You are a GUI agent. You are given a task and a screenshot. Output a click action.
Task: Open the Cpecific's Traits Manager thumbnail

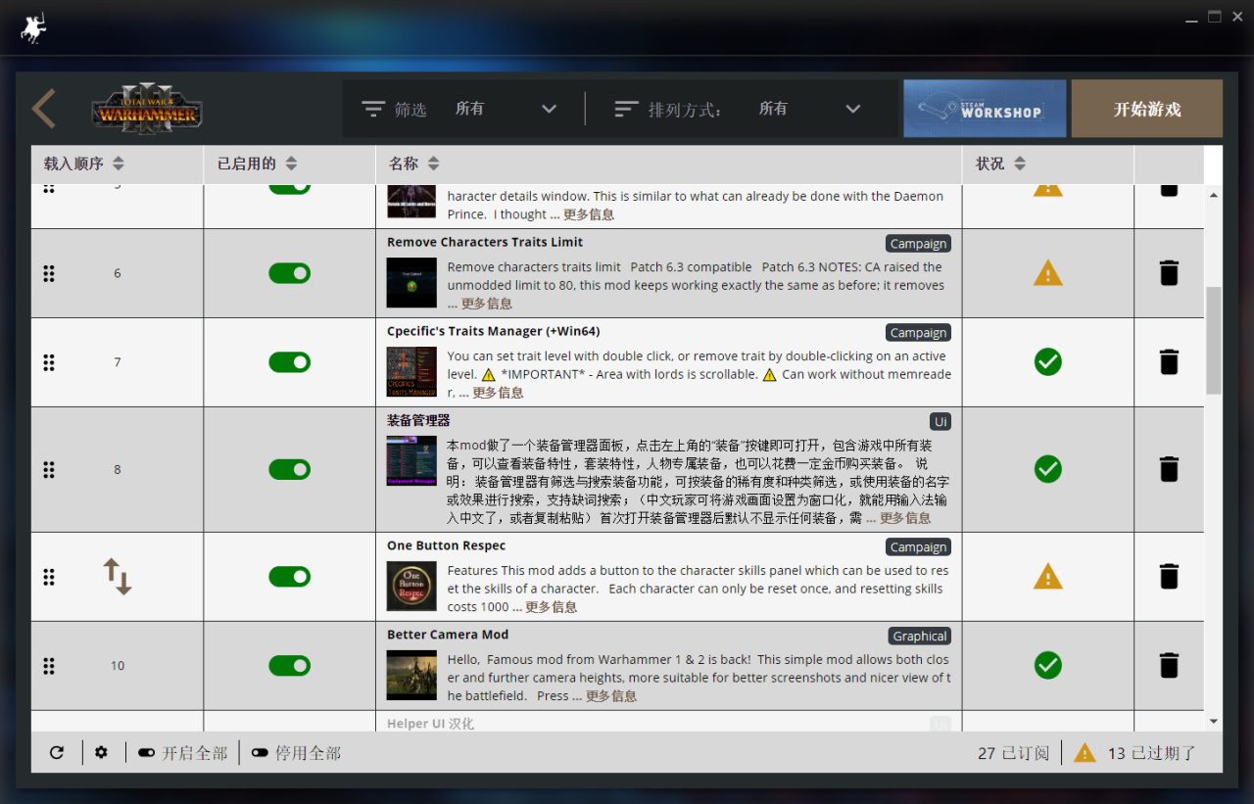pos(411,372)
